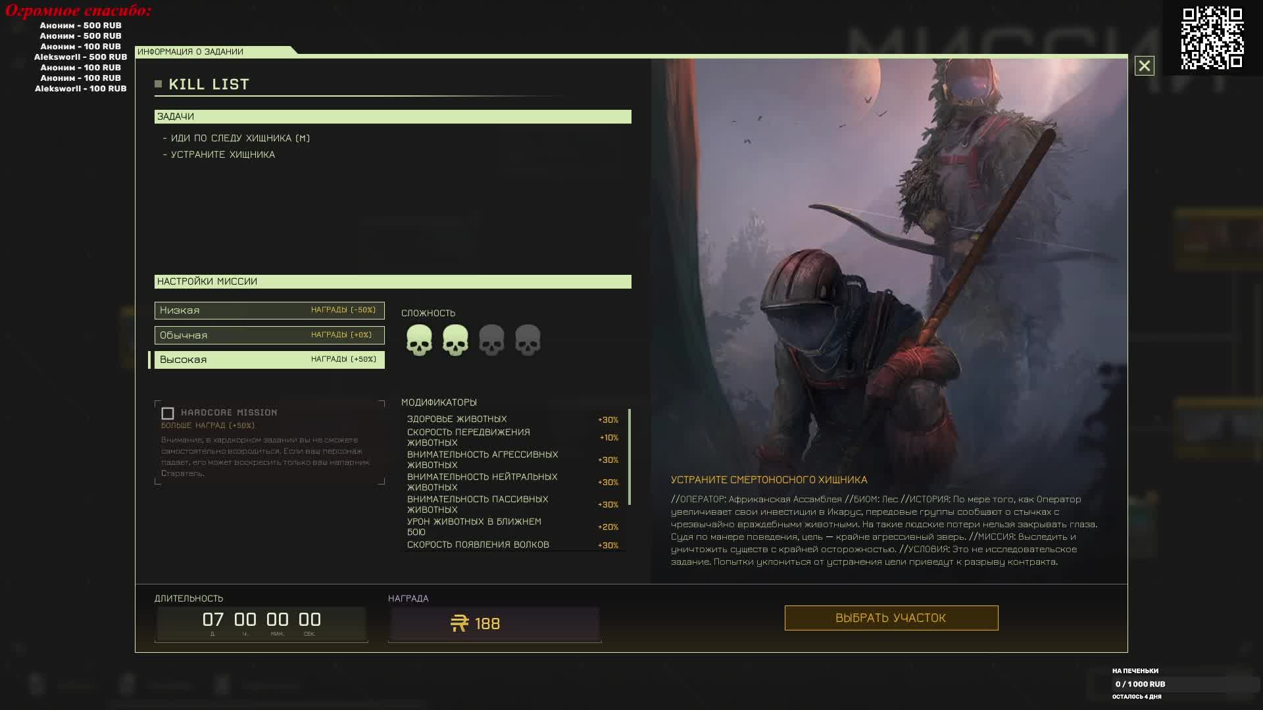Viewport: 1263px width, 710px height.
Task: Select Высокая difficulty option
Action: click(x=269, y=360)
